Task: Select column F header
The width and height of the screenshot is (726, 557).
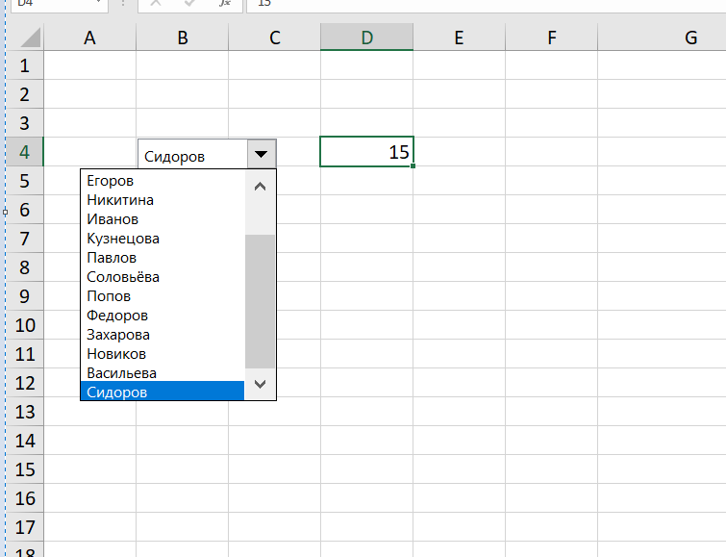Action: (x=551, y=38)
